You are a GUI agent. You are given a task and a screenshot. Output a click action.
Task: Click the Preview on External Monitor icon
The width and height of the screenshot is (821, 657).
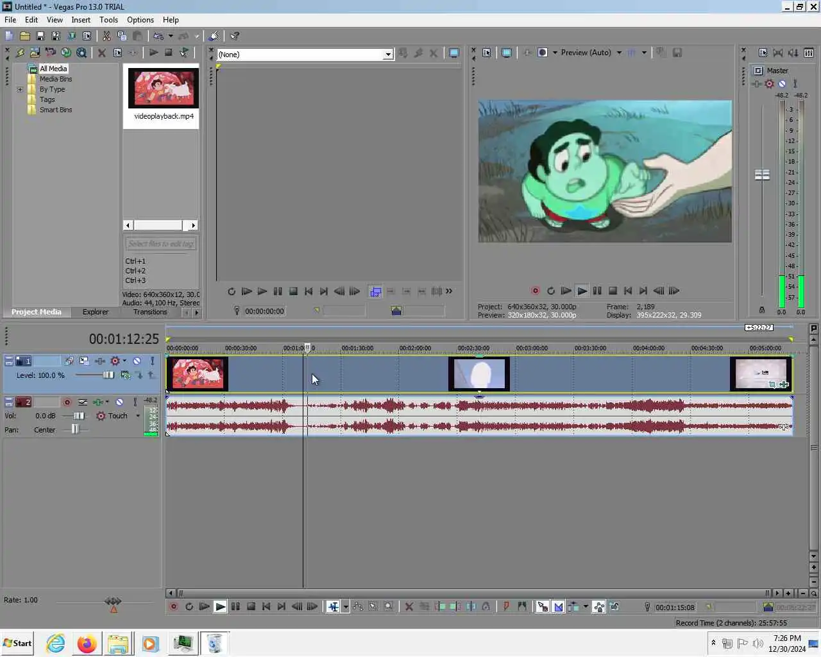507,53
